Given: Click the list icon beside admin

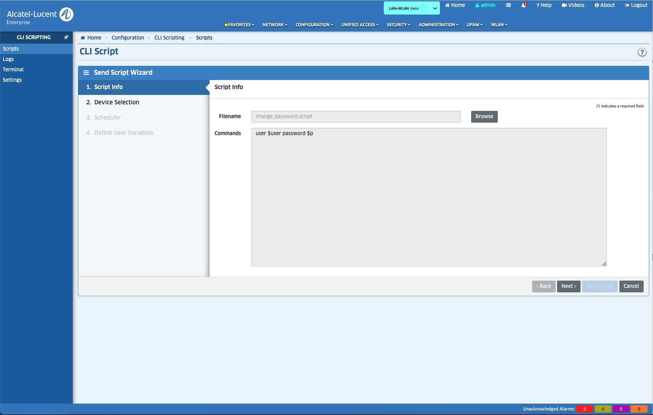Looking at the screenshot, I should [x=508, y=5].
